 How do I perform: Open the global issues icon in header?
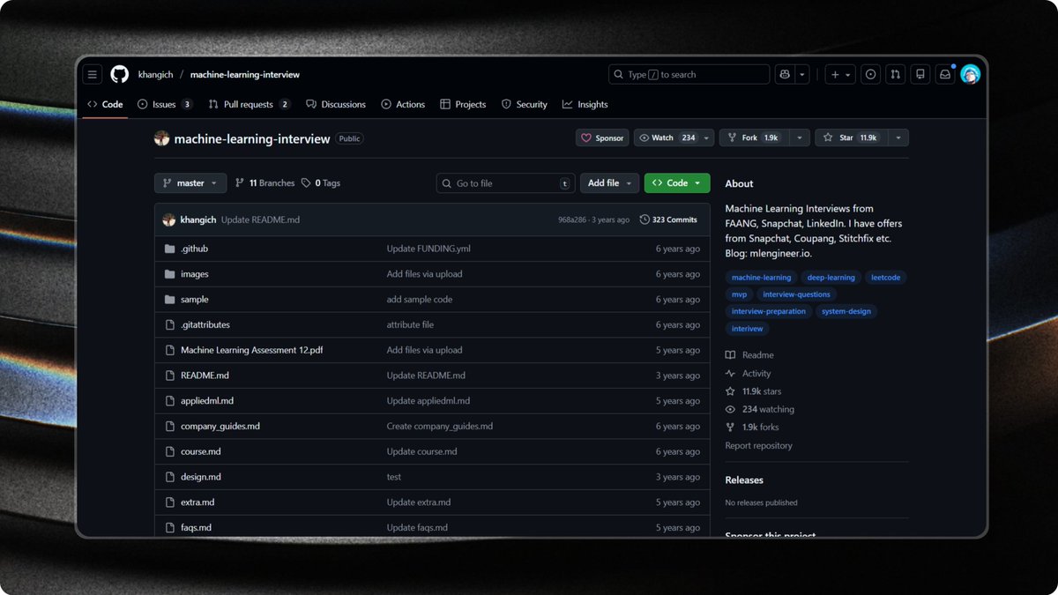click(871, 75)
